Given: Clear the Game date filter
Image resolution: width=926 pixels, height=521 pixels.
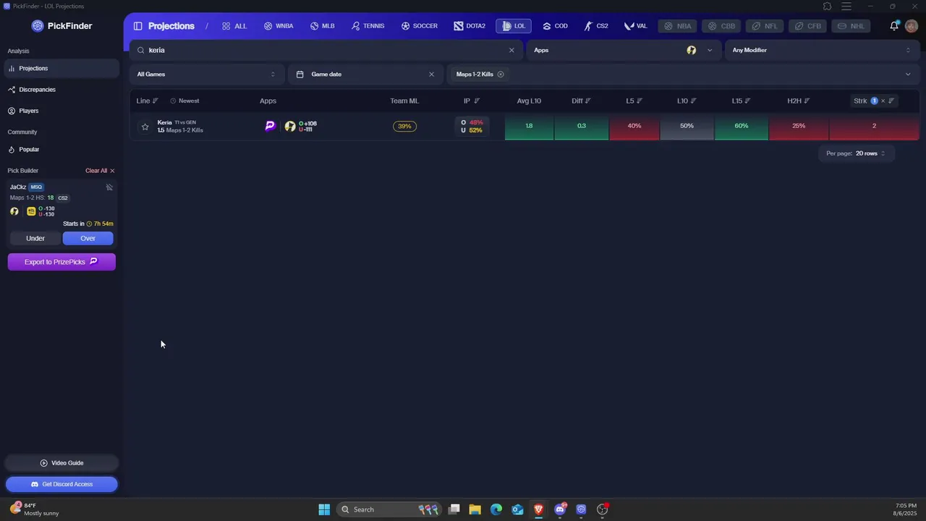Looking at the screenshot, I should pyautogui.click(x=431, y=75).
